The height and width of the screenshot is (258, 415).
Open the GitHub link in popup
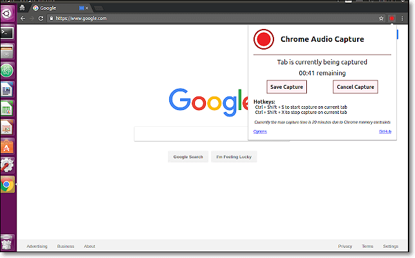(x=385, y=131)
